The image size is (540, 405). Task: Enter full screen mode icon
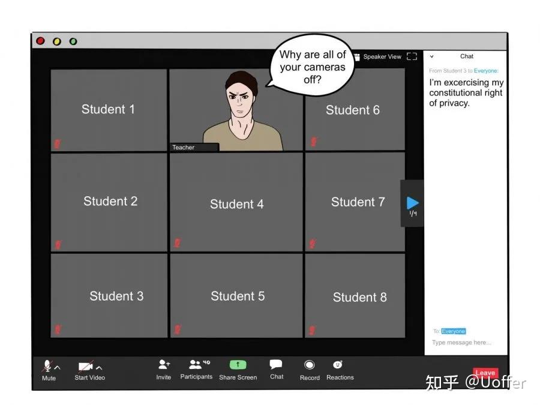point(412,56)
